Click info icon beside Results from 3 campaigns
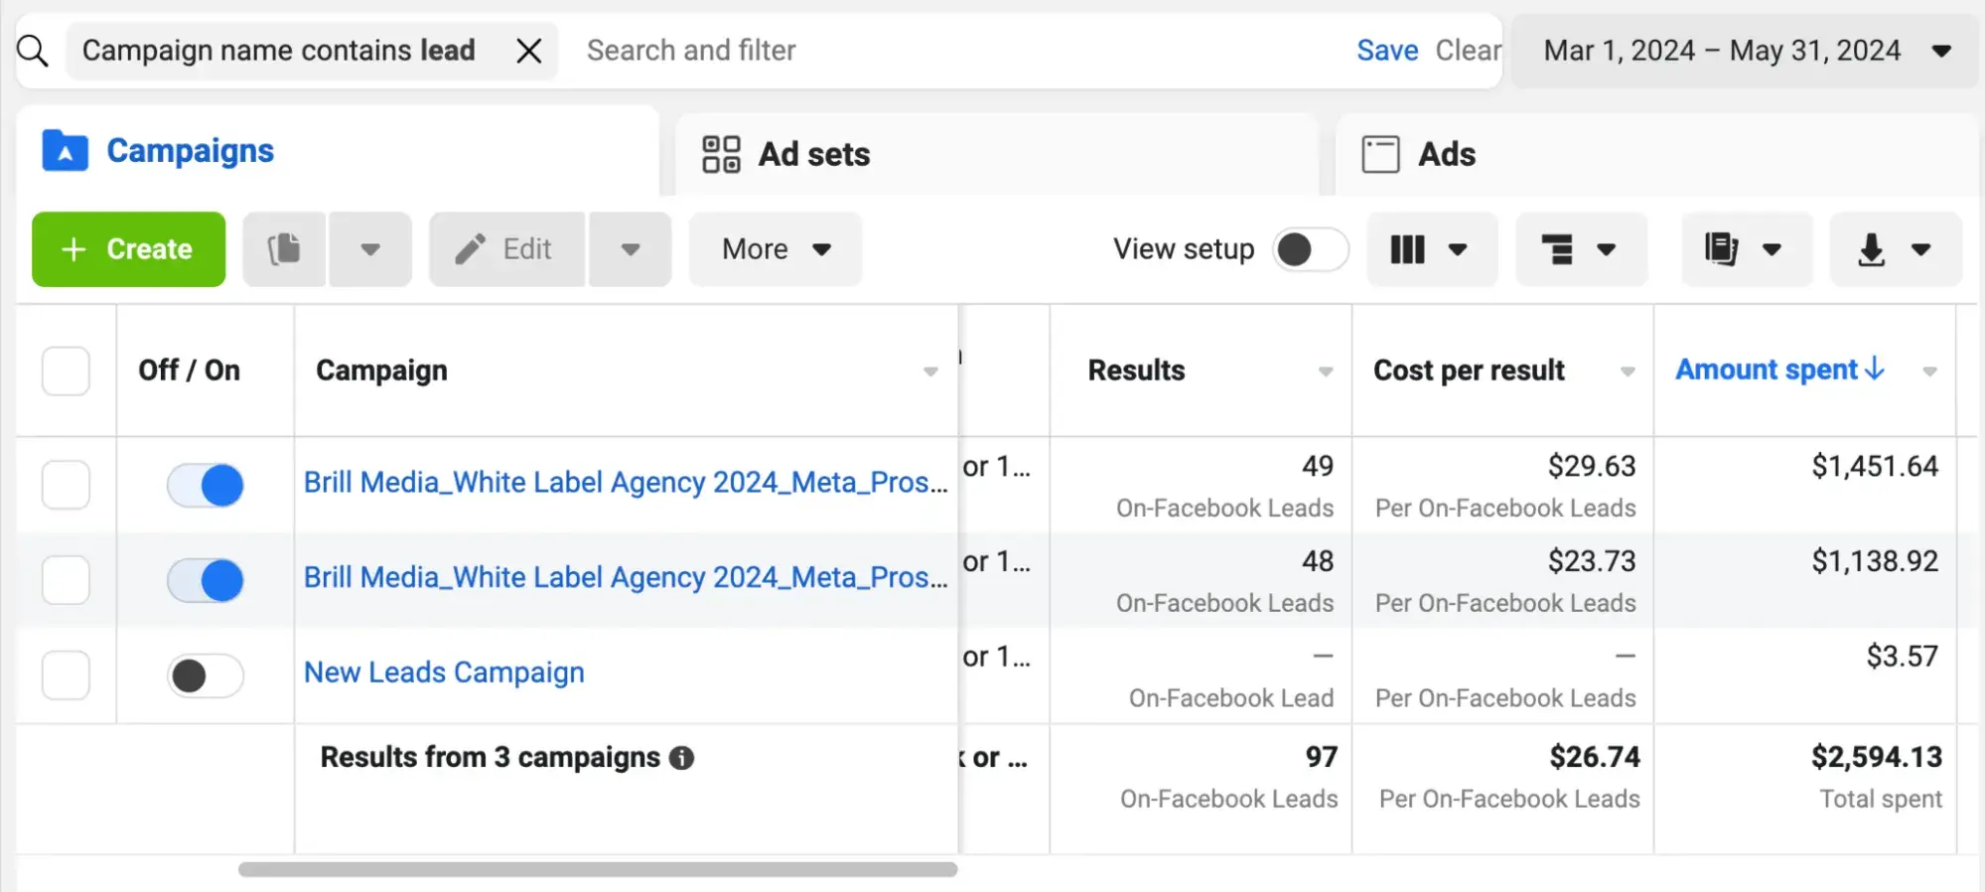Viewport: 1985px width, 892px height. pos(681,758)
